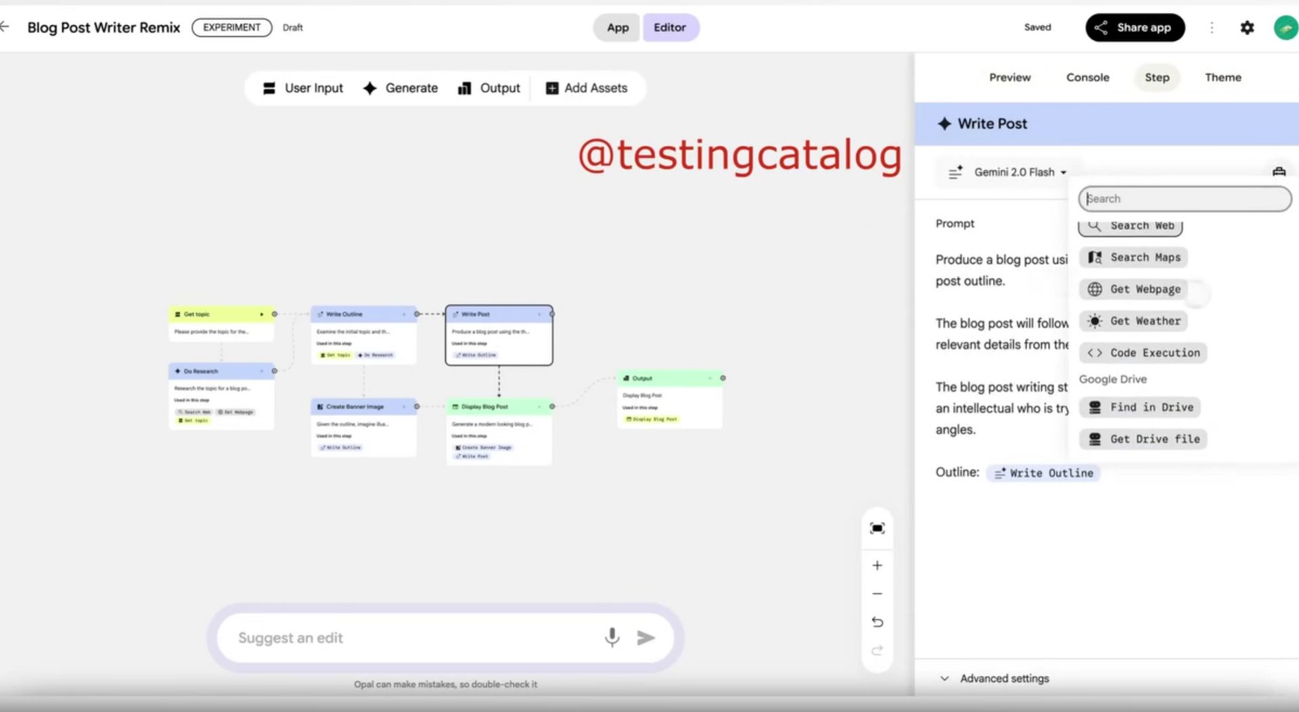This screenshot has height=712, width=1299.
Task: Choose Get Webpage from the tools list
Action: 1134,289
